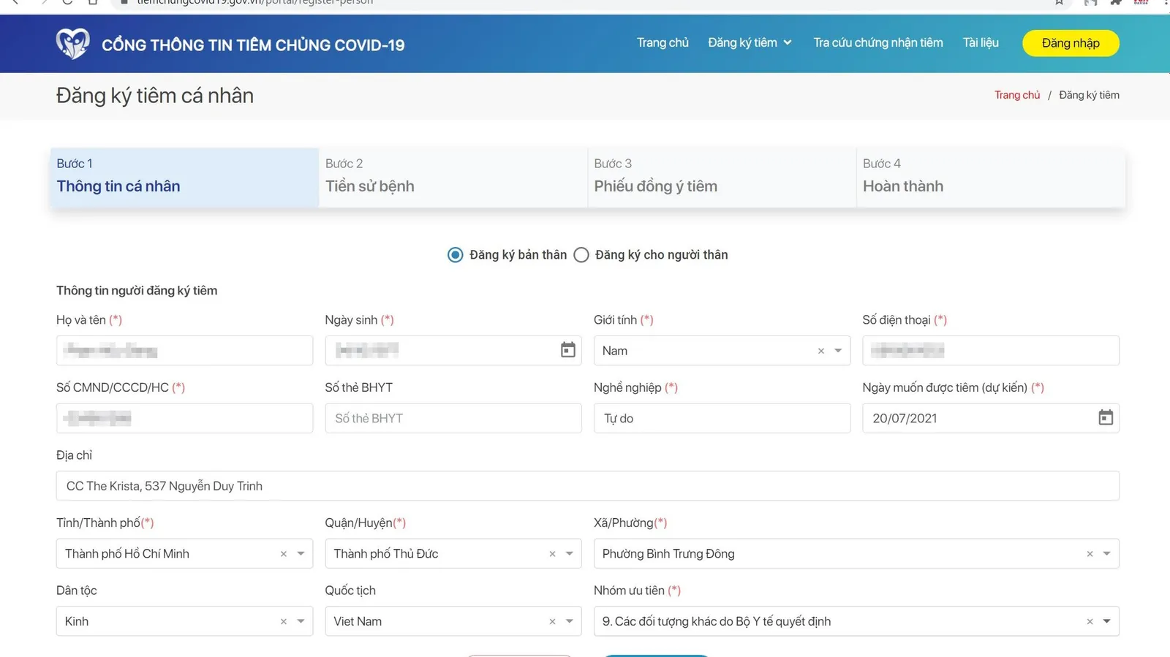
Task: Clear the Nhóm ưu tiên selection with the x
Action: pos(1090,621)
